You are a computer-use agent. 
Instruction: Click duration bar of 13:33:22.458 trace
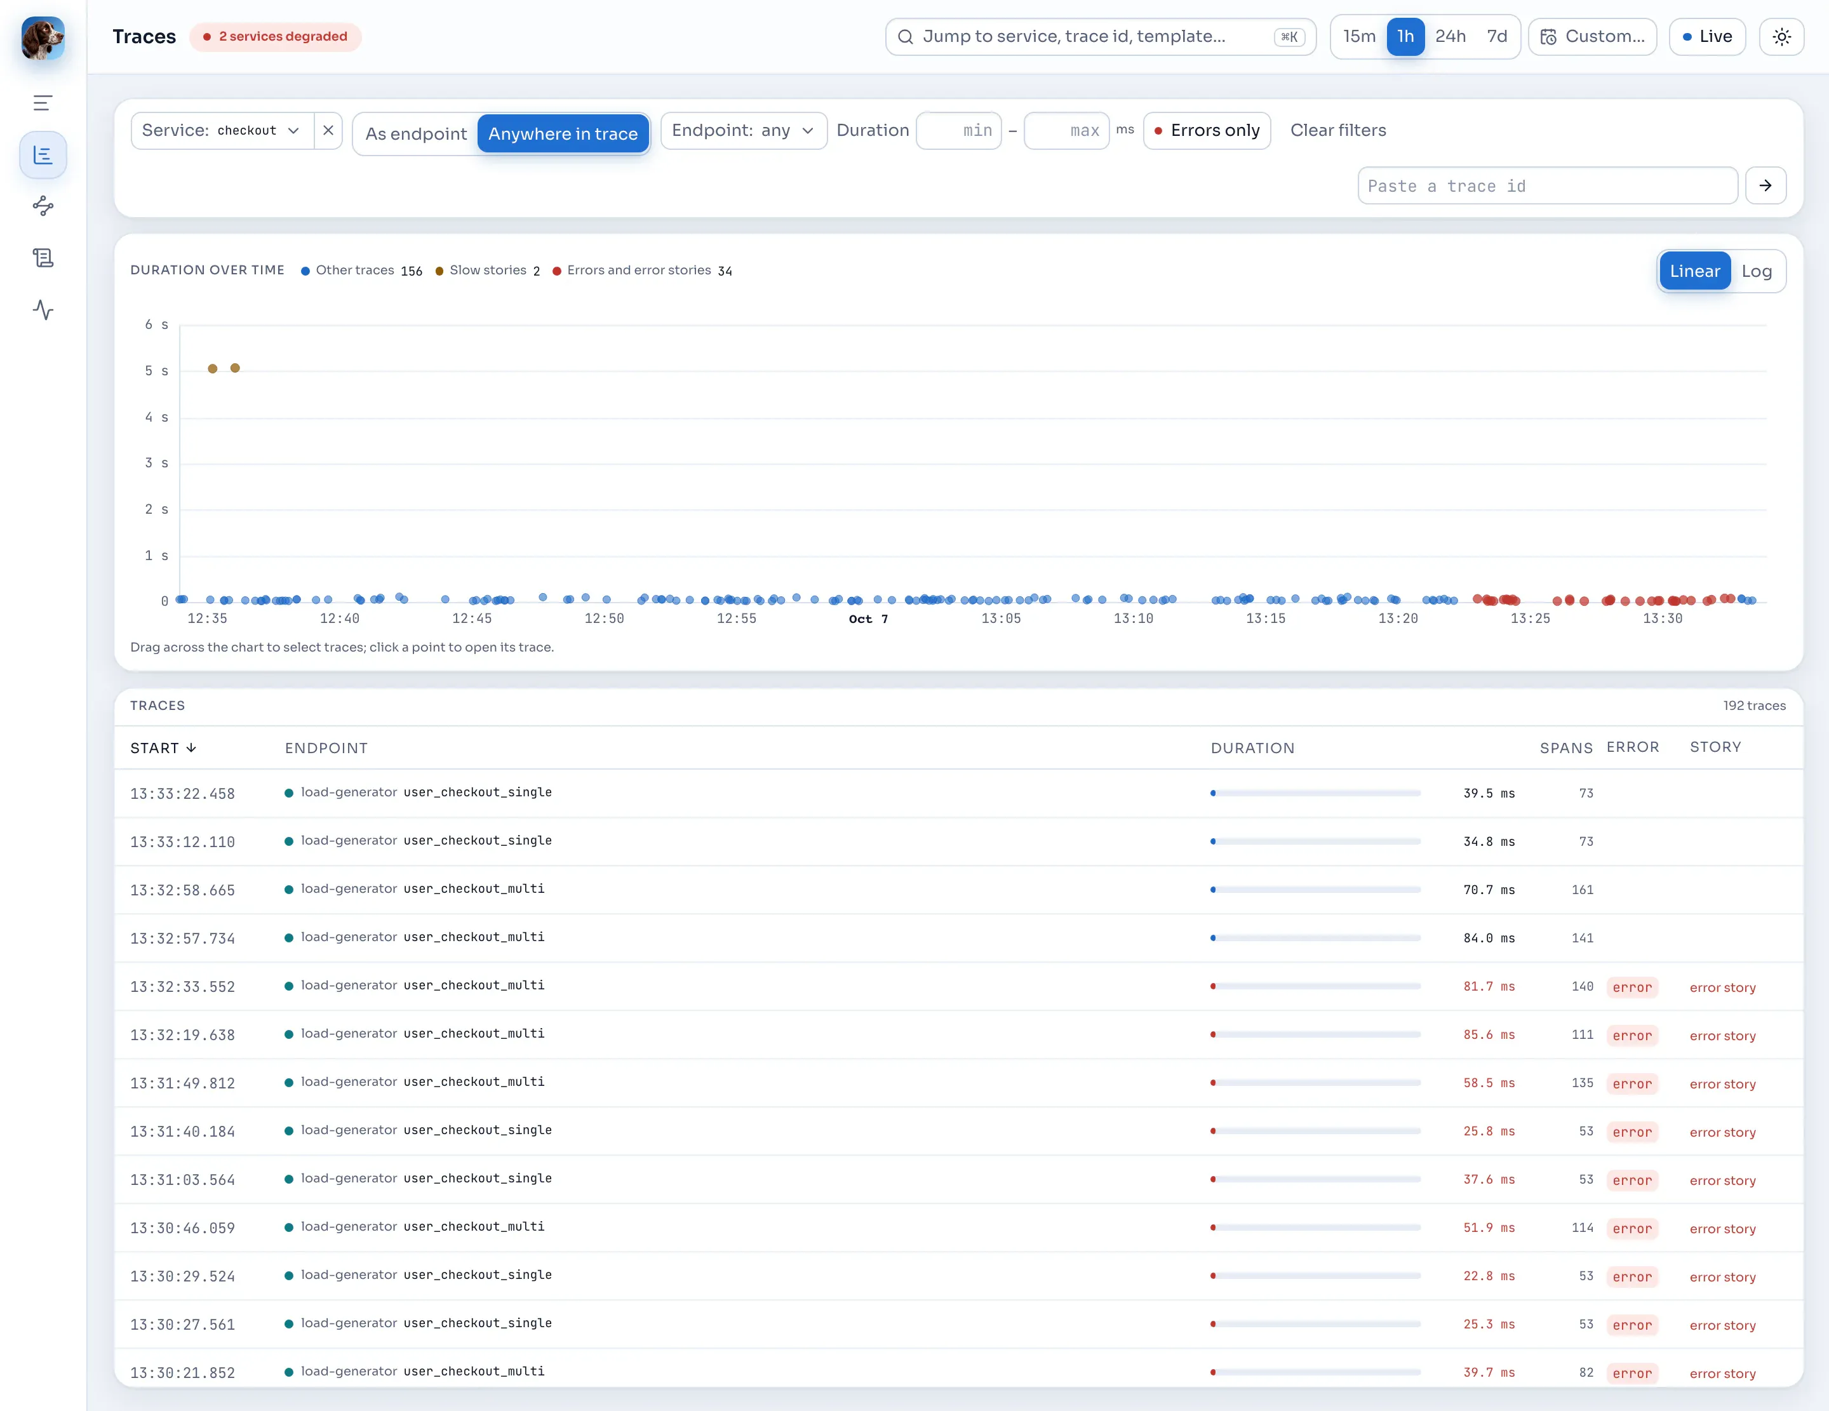pyautogui.click(x=1315, y=793)
